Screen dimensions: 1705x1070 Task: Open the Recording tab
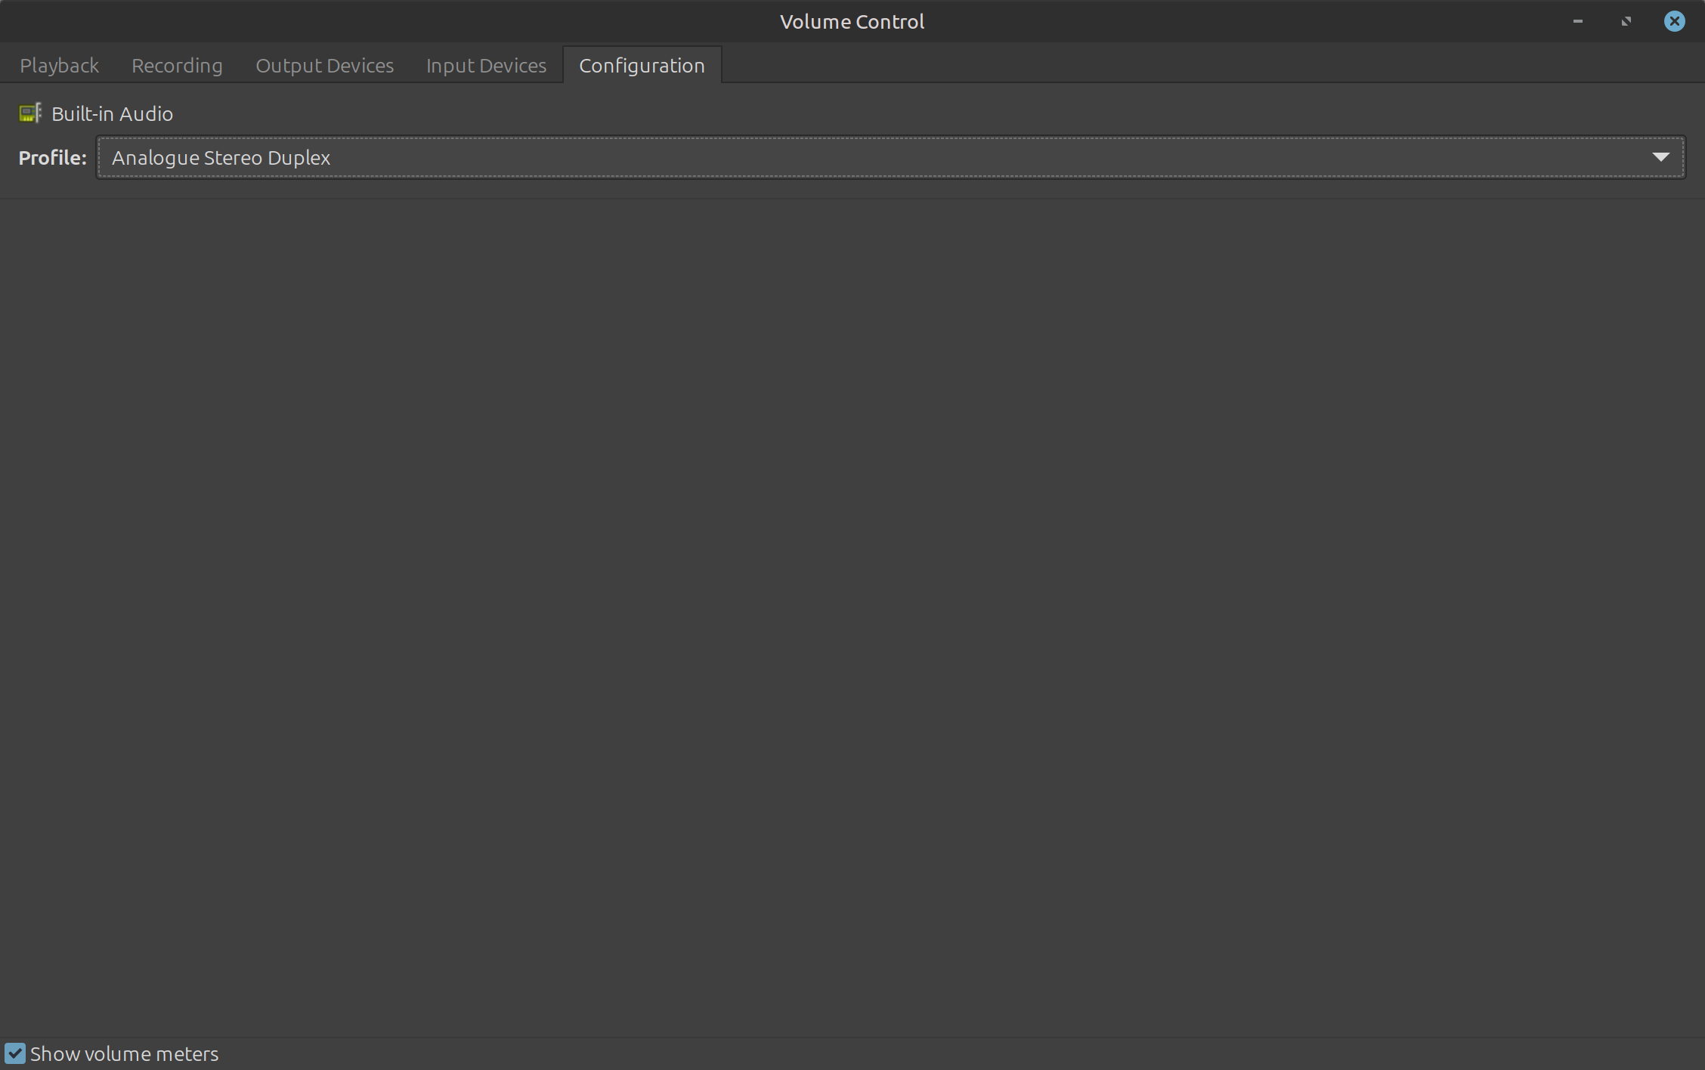tap(177, 66)
